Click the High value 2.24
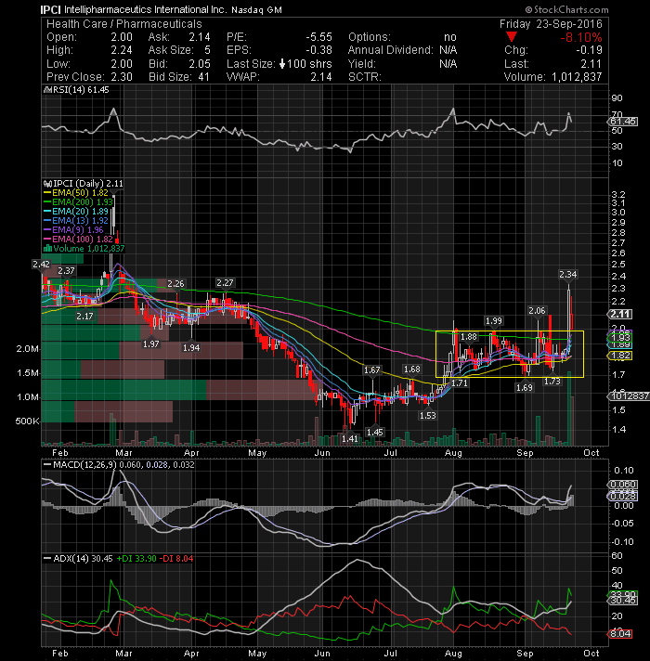Screen dimensions: 650x661 (122, 50)
